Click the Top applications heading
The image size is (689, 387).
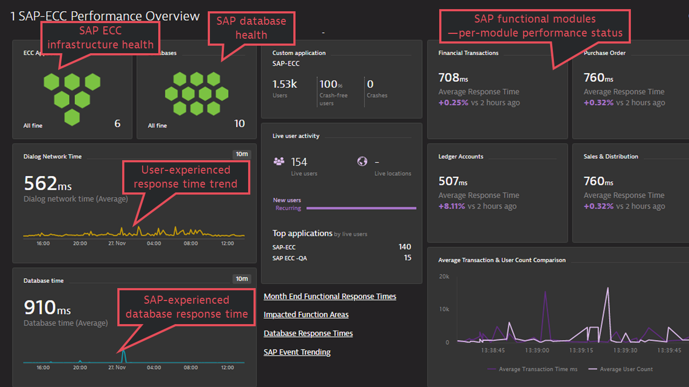click(x=302, y=233)
